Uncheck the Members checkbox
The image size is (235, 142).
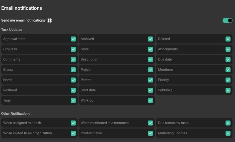click(228, 70)
